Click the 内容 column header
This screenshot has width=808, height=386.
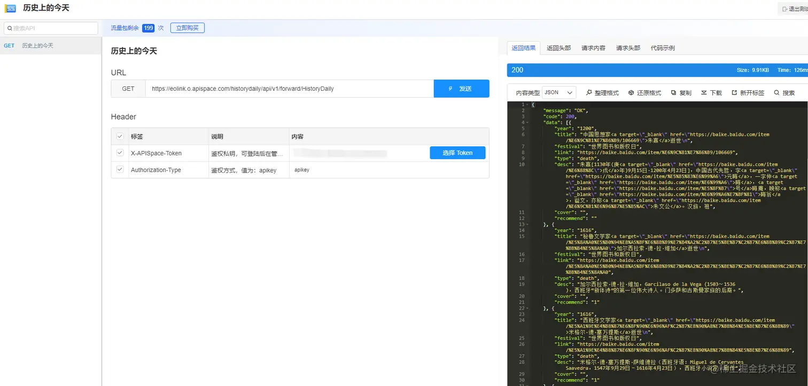(x=297, y=137)
